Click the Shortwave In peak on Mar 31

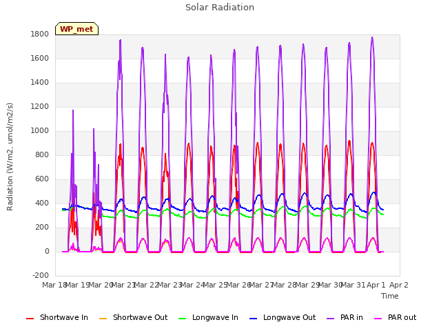pos(349,141)
